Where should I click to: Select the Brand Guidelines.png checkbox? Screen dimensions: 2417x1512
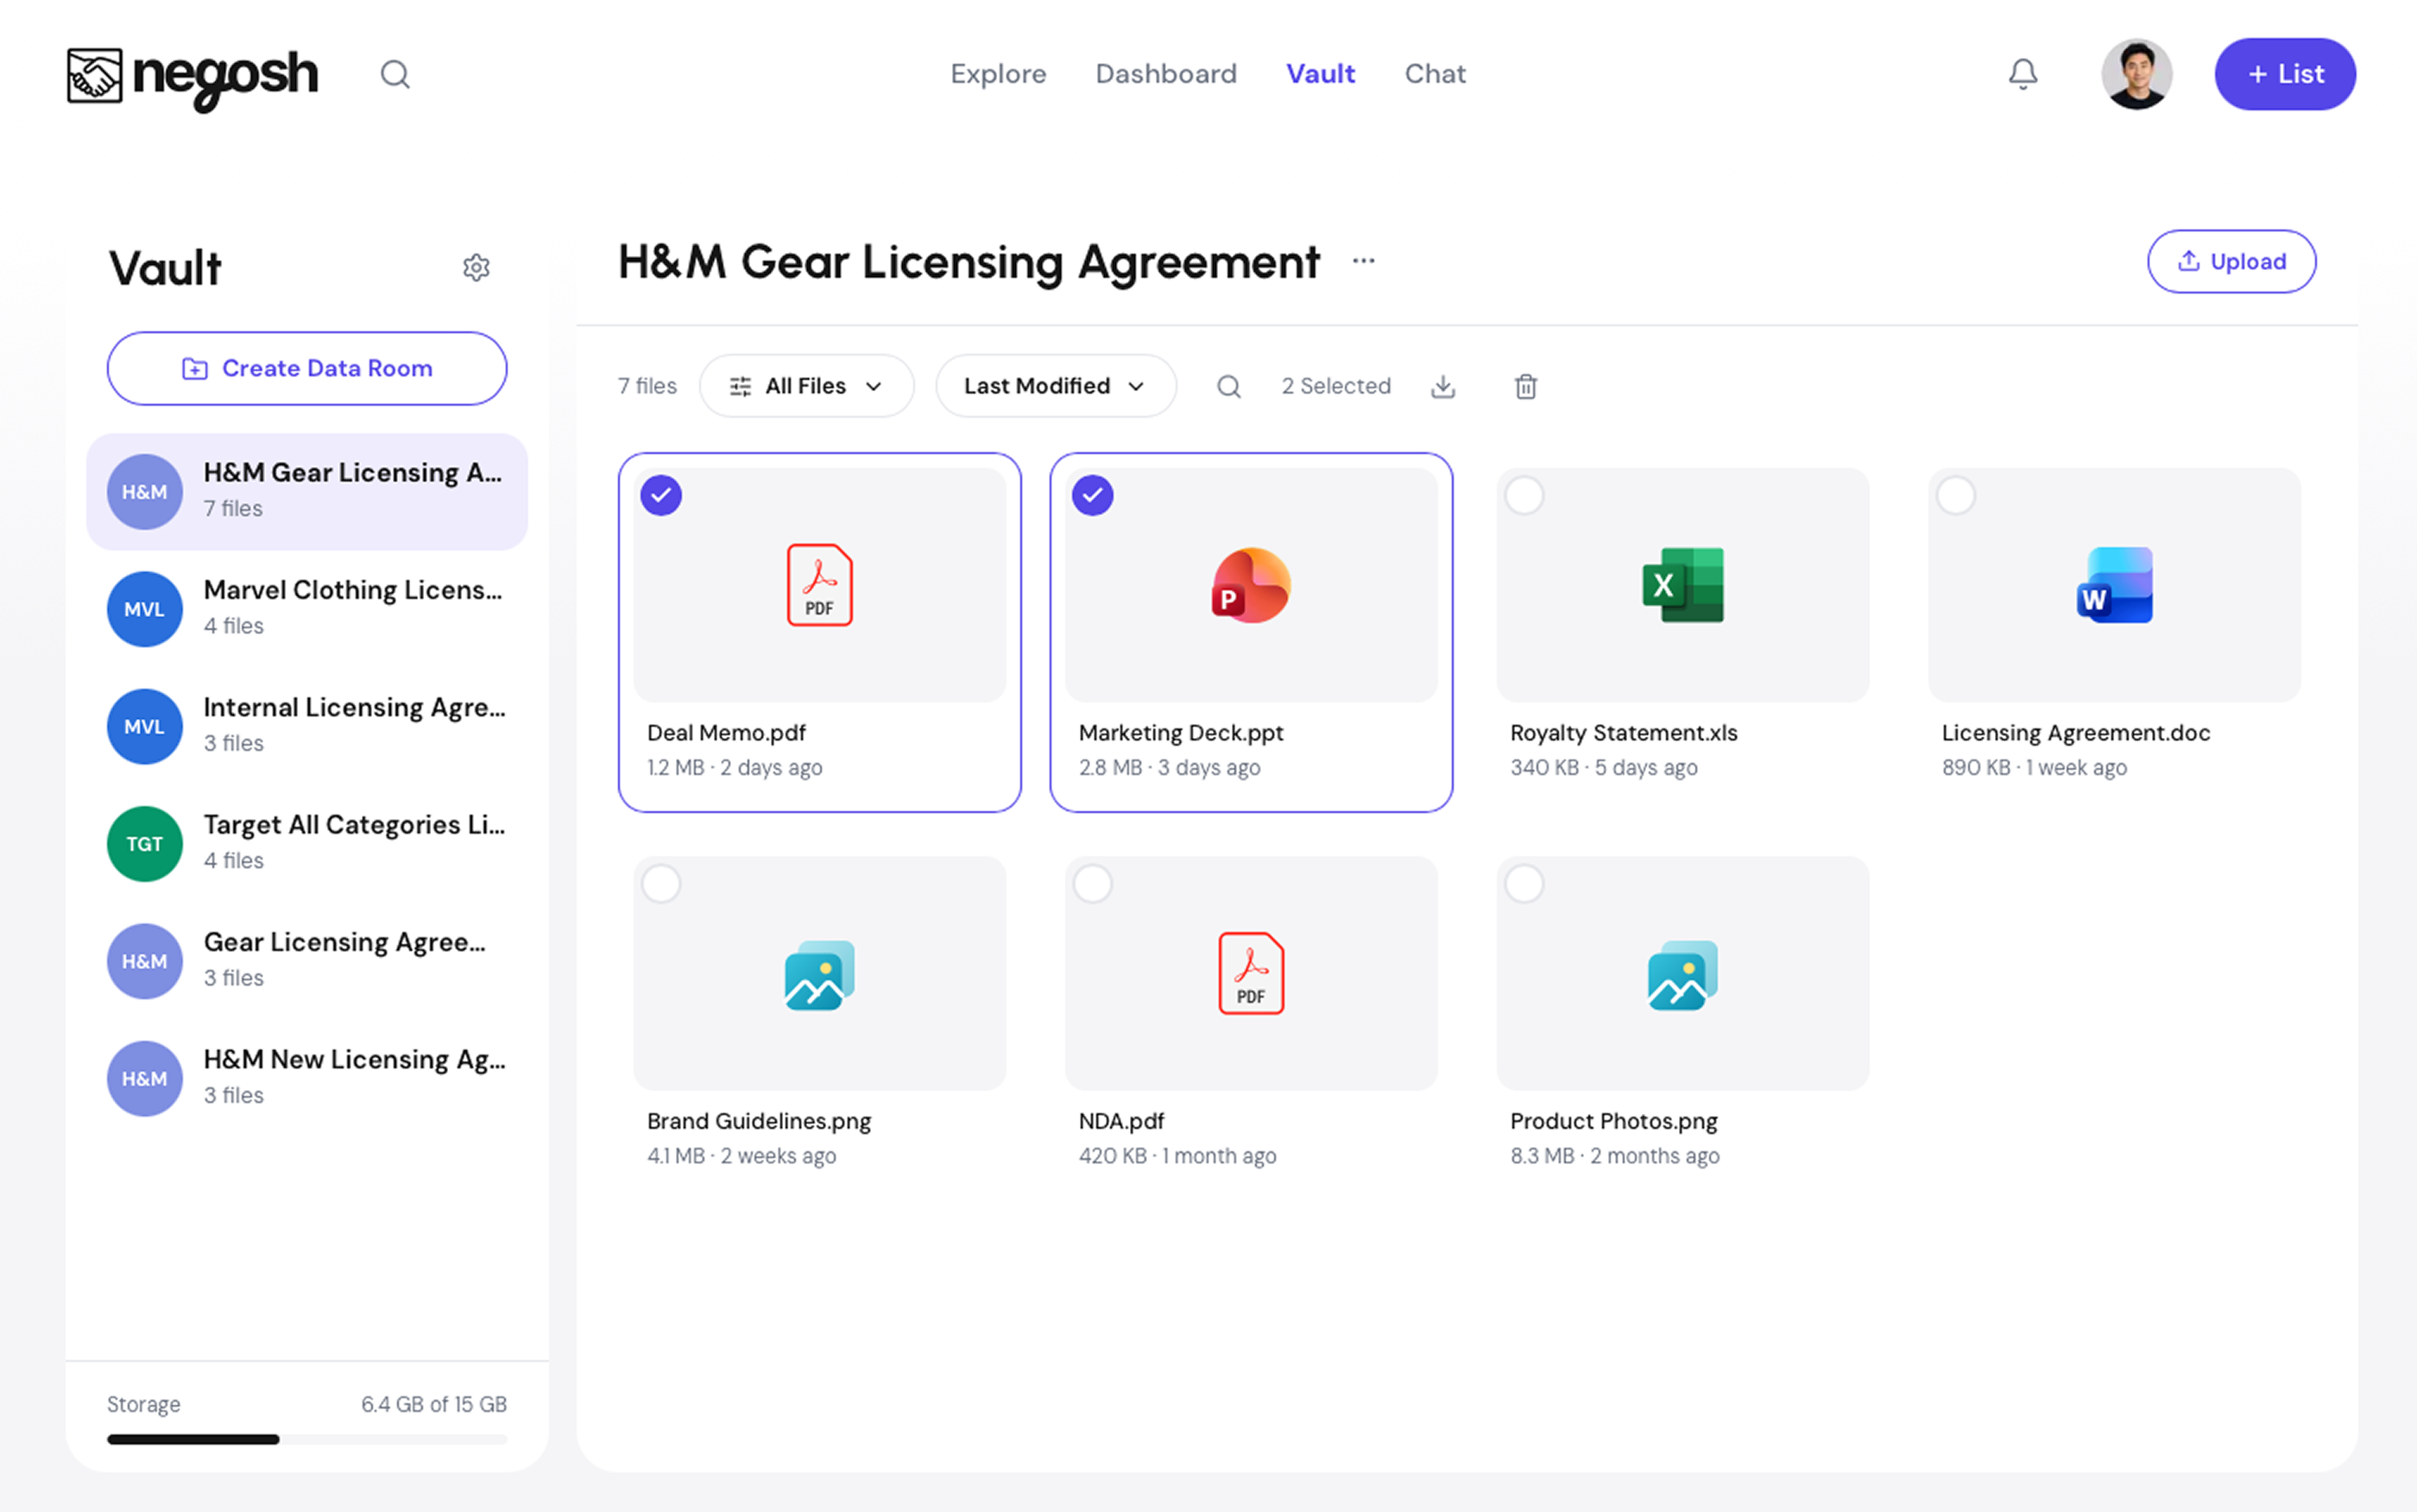click(661, 884)
